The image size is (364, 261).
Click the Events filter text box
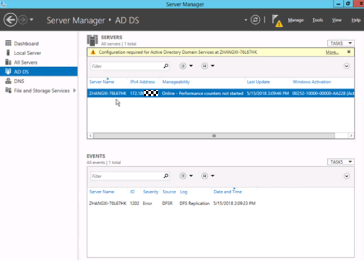127,176
